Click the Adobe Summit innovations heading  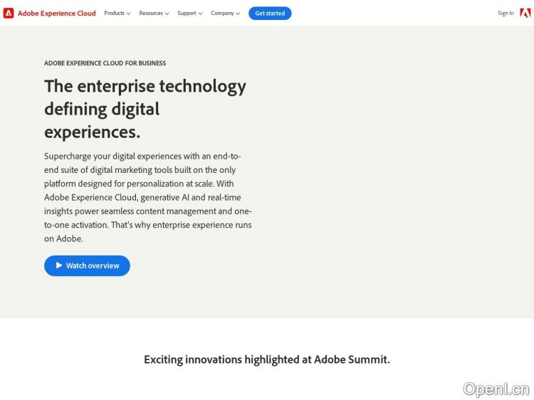(x=267, y=359)
